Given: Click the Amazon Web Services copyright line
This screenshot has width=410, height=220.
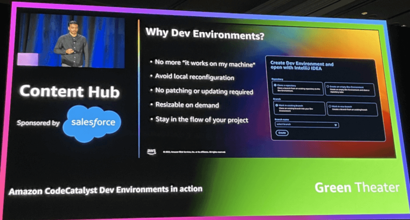Looking at the screenshot, I should click(194, 152).
